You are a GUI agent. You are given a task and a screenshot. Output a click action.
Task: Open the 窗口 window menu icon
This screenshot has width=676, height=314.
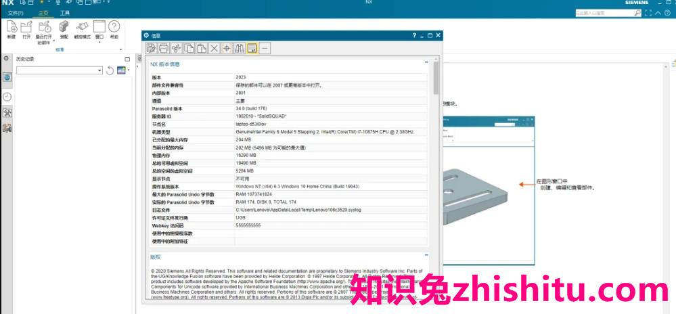click(x=99, y=27)
